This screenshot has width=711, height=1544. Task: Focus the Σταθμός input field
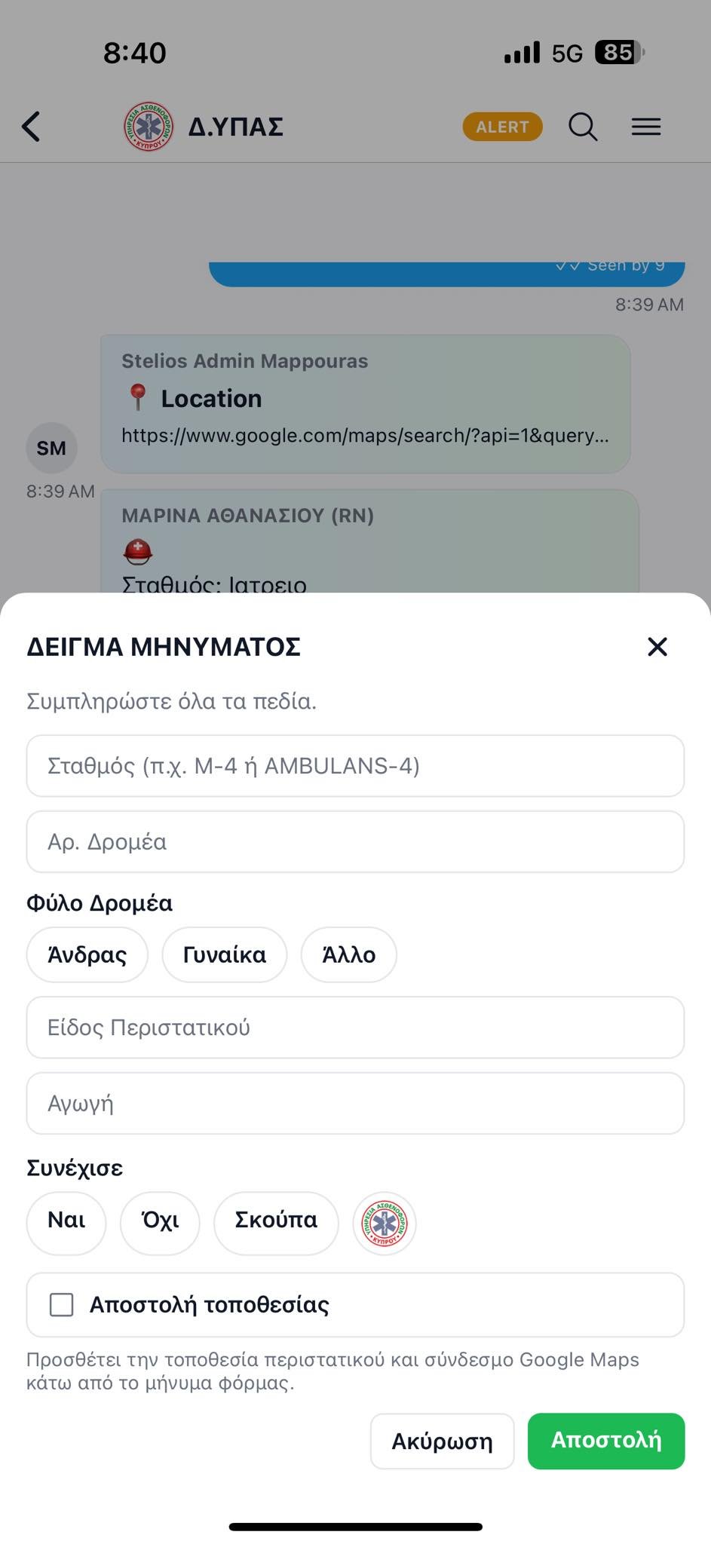pos(355,766)
